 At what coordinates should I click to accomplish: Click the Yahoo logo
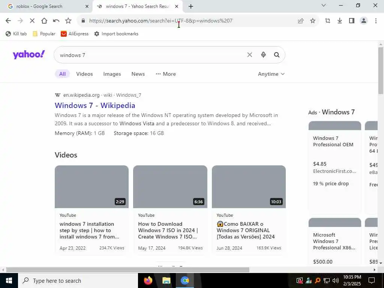pos(29,54)
